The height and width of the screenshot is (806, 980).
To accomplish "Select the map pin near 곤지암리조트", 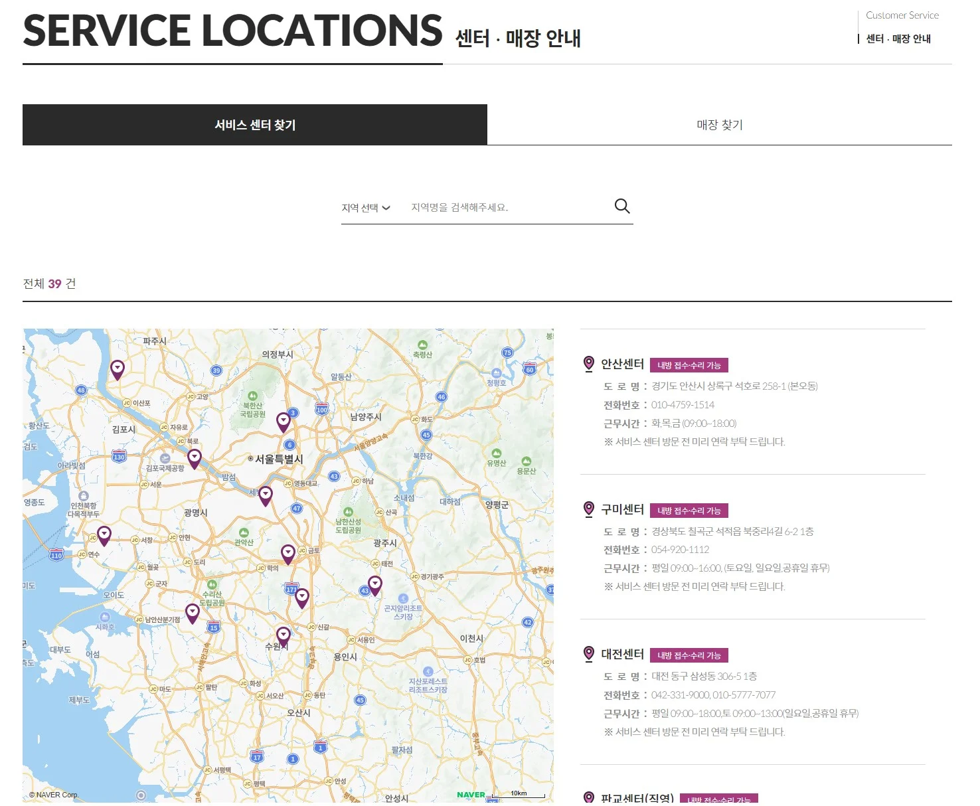I will (x=375, y=586).
